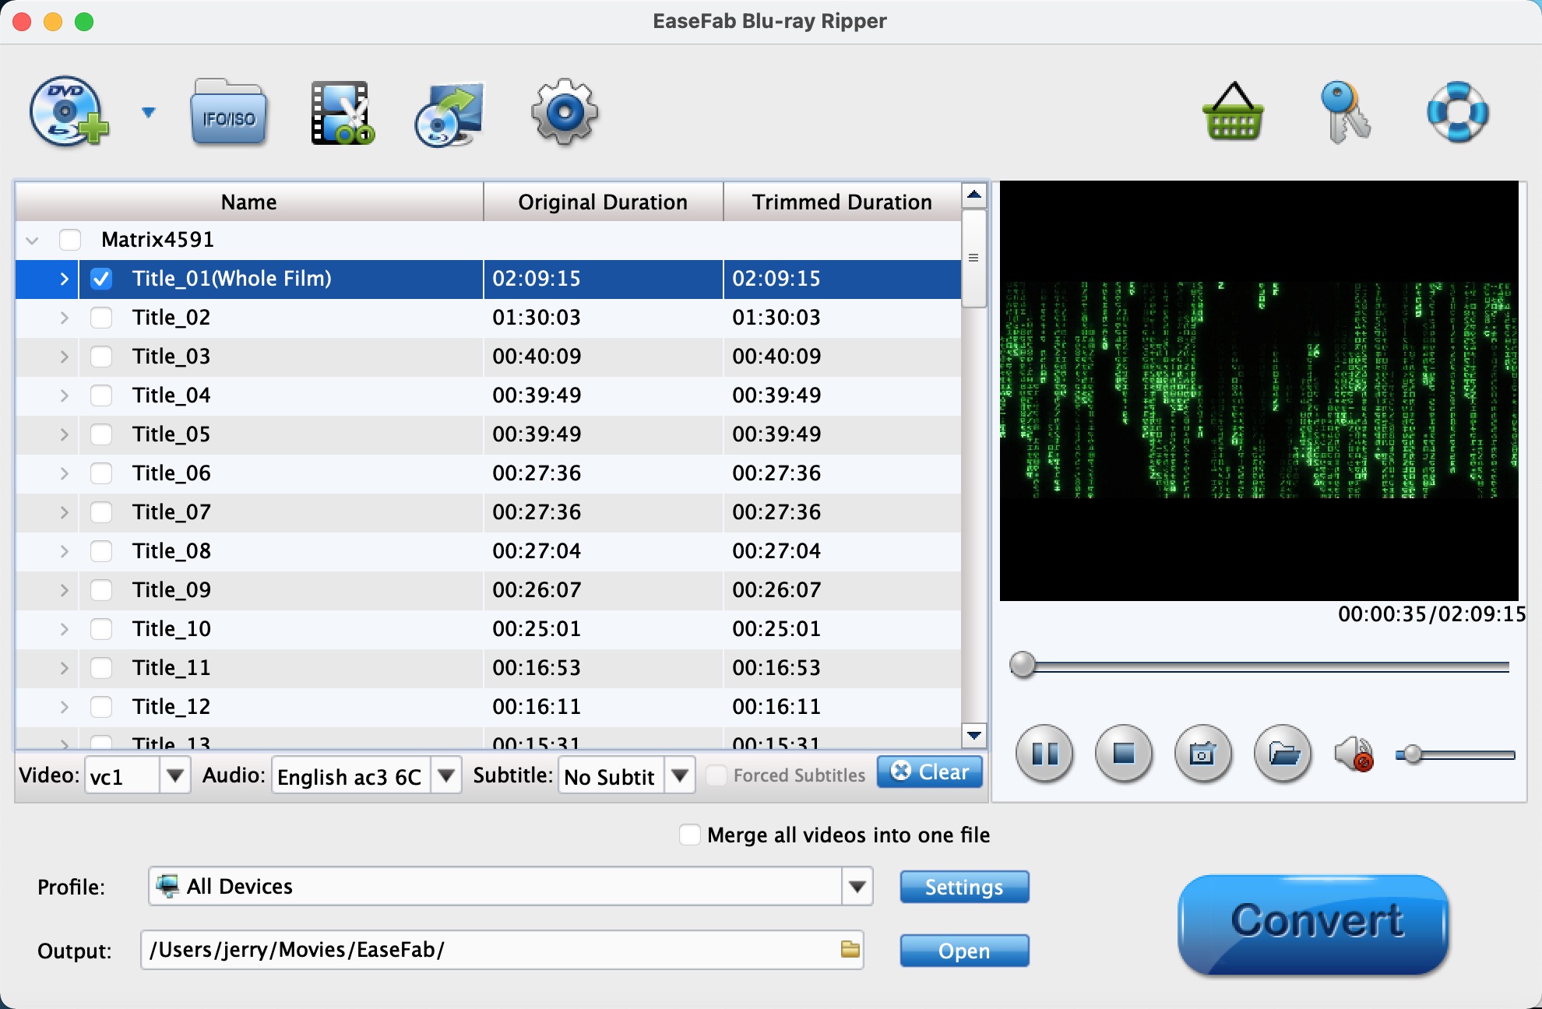Image resolution: width=1542 pixels, height=1009 pixels.
Task: Expand the Title_12 row
Action: [65, 707]
